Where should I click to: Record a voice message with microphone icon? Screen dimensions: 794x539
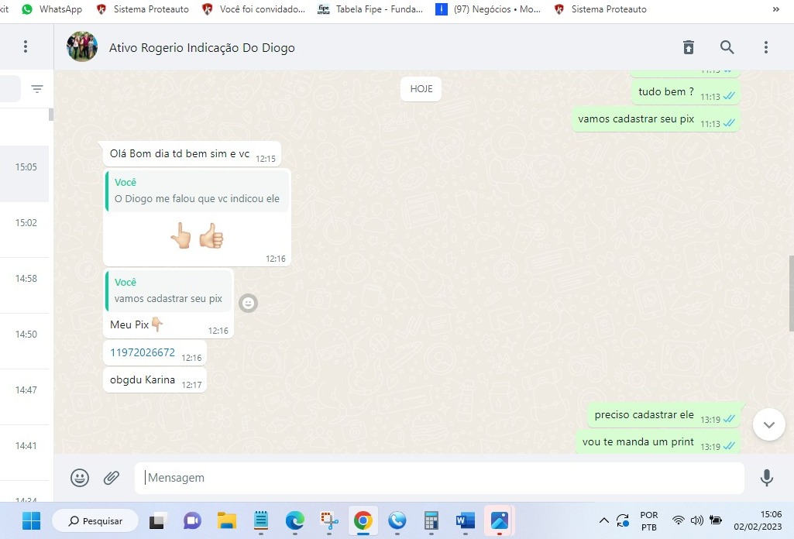766,478
